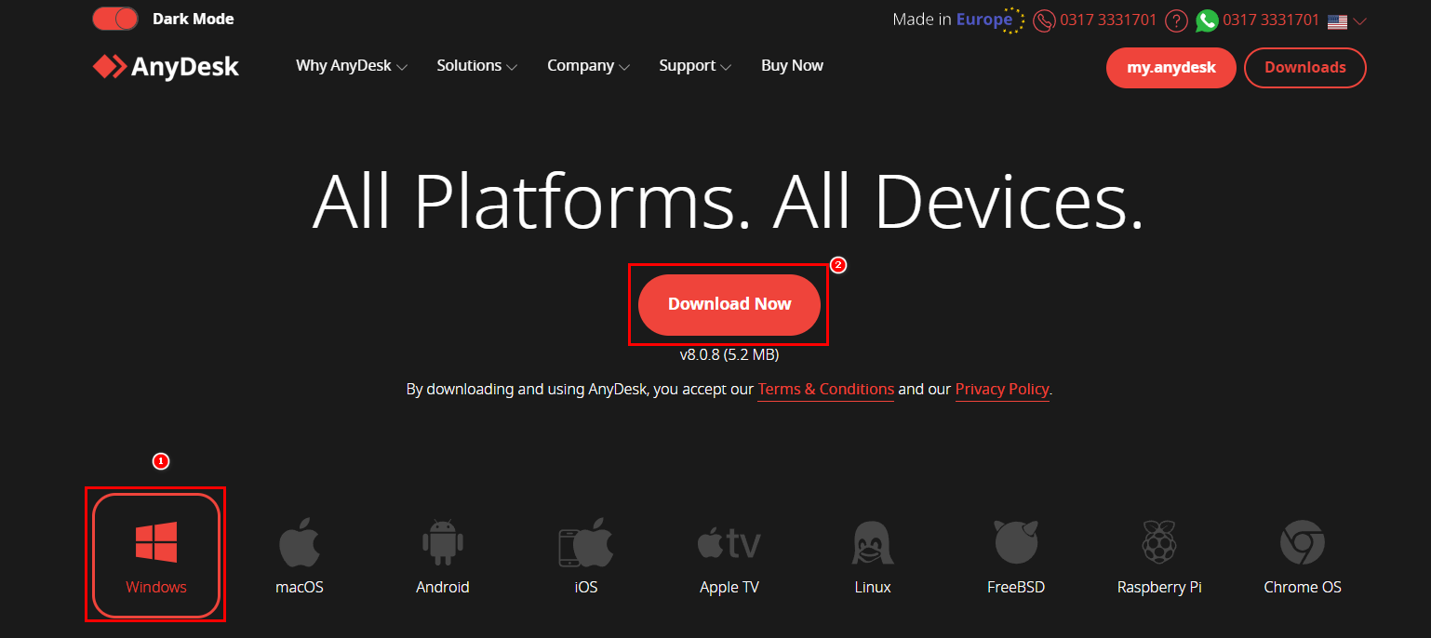
Task: Click the Downloads button
Action: 1304,68
